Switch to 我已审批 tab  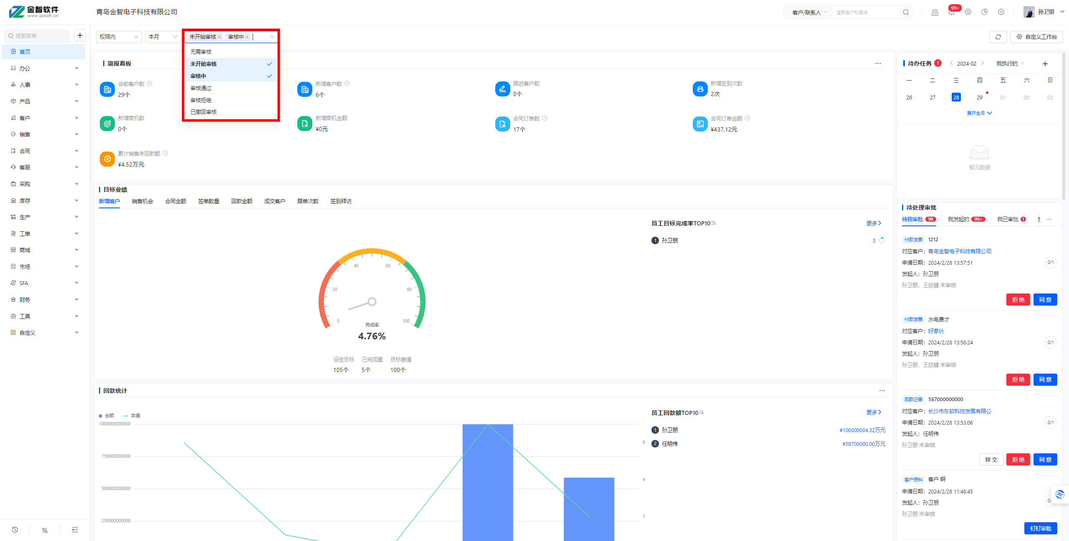[x=1011, y=219]
